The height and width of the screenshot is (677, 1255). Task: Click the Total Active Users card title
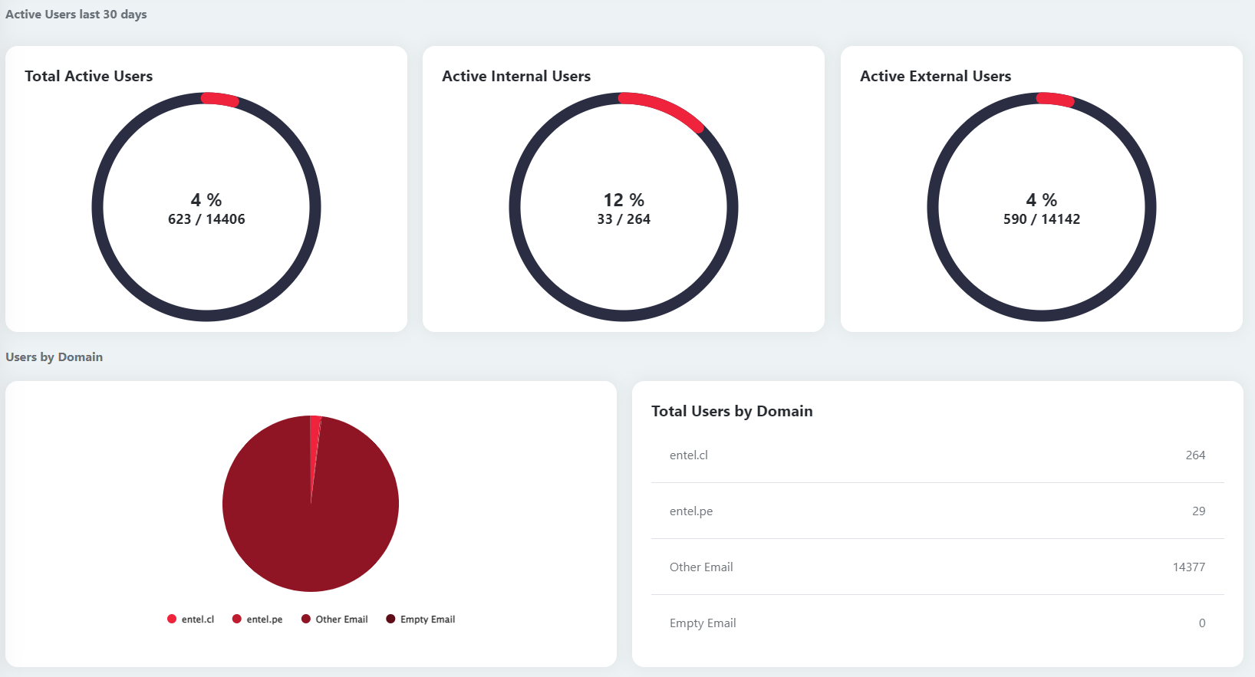[89, 76]
